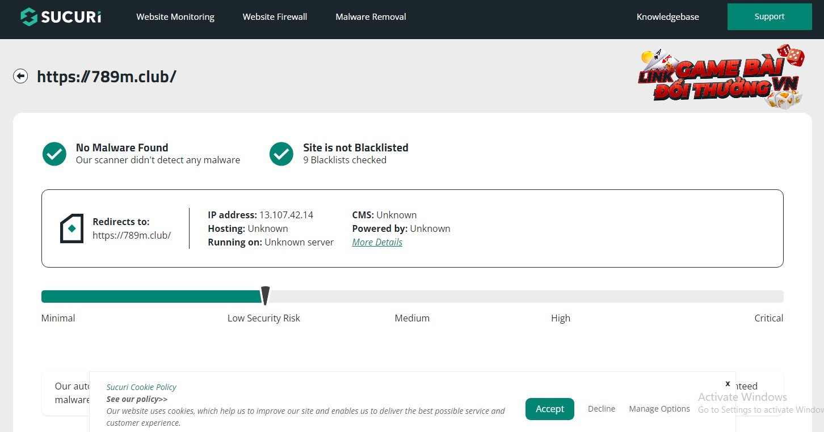Open the Website Firewall menu

(x=275, y=17)
